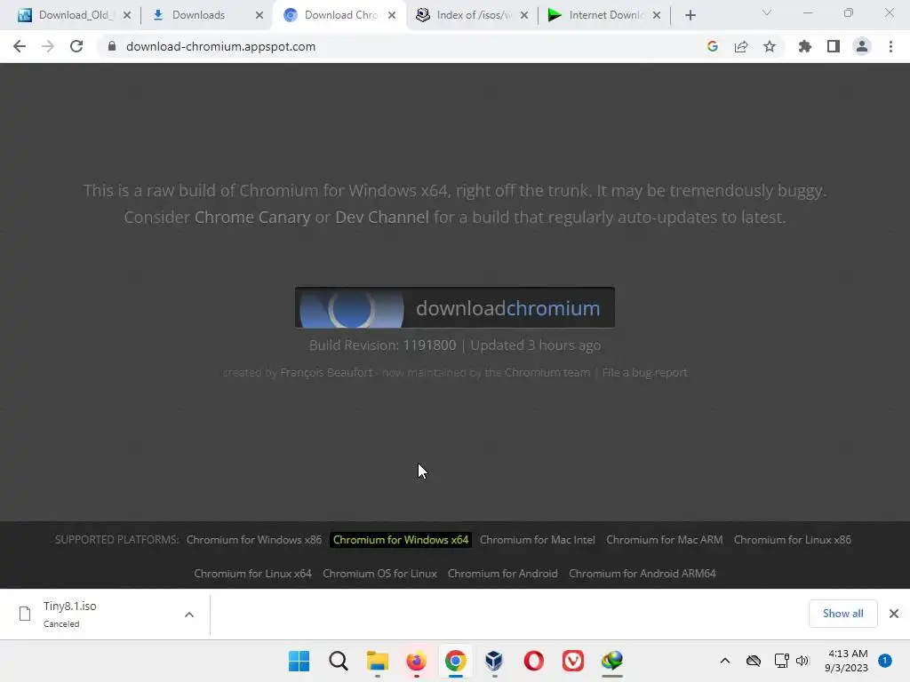The image size is (910, 682).
Task: Reload the current page
Action: coord(76,46)
